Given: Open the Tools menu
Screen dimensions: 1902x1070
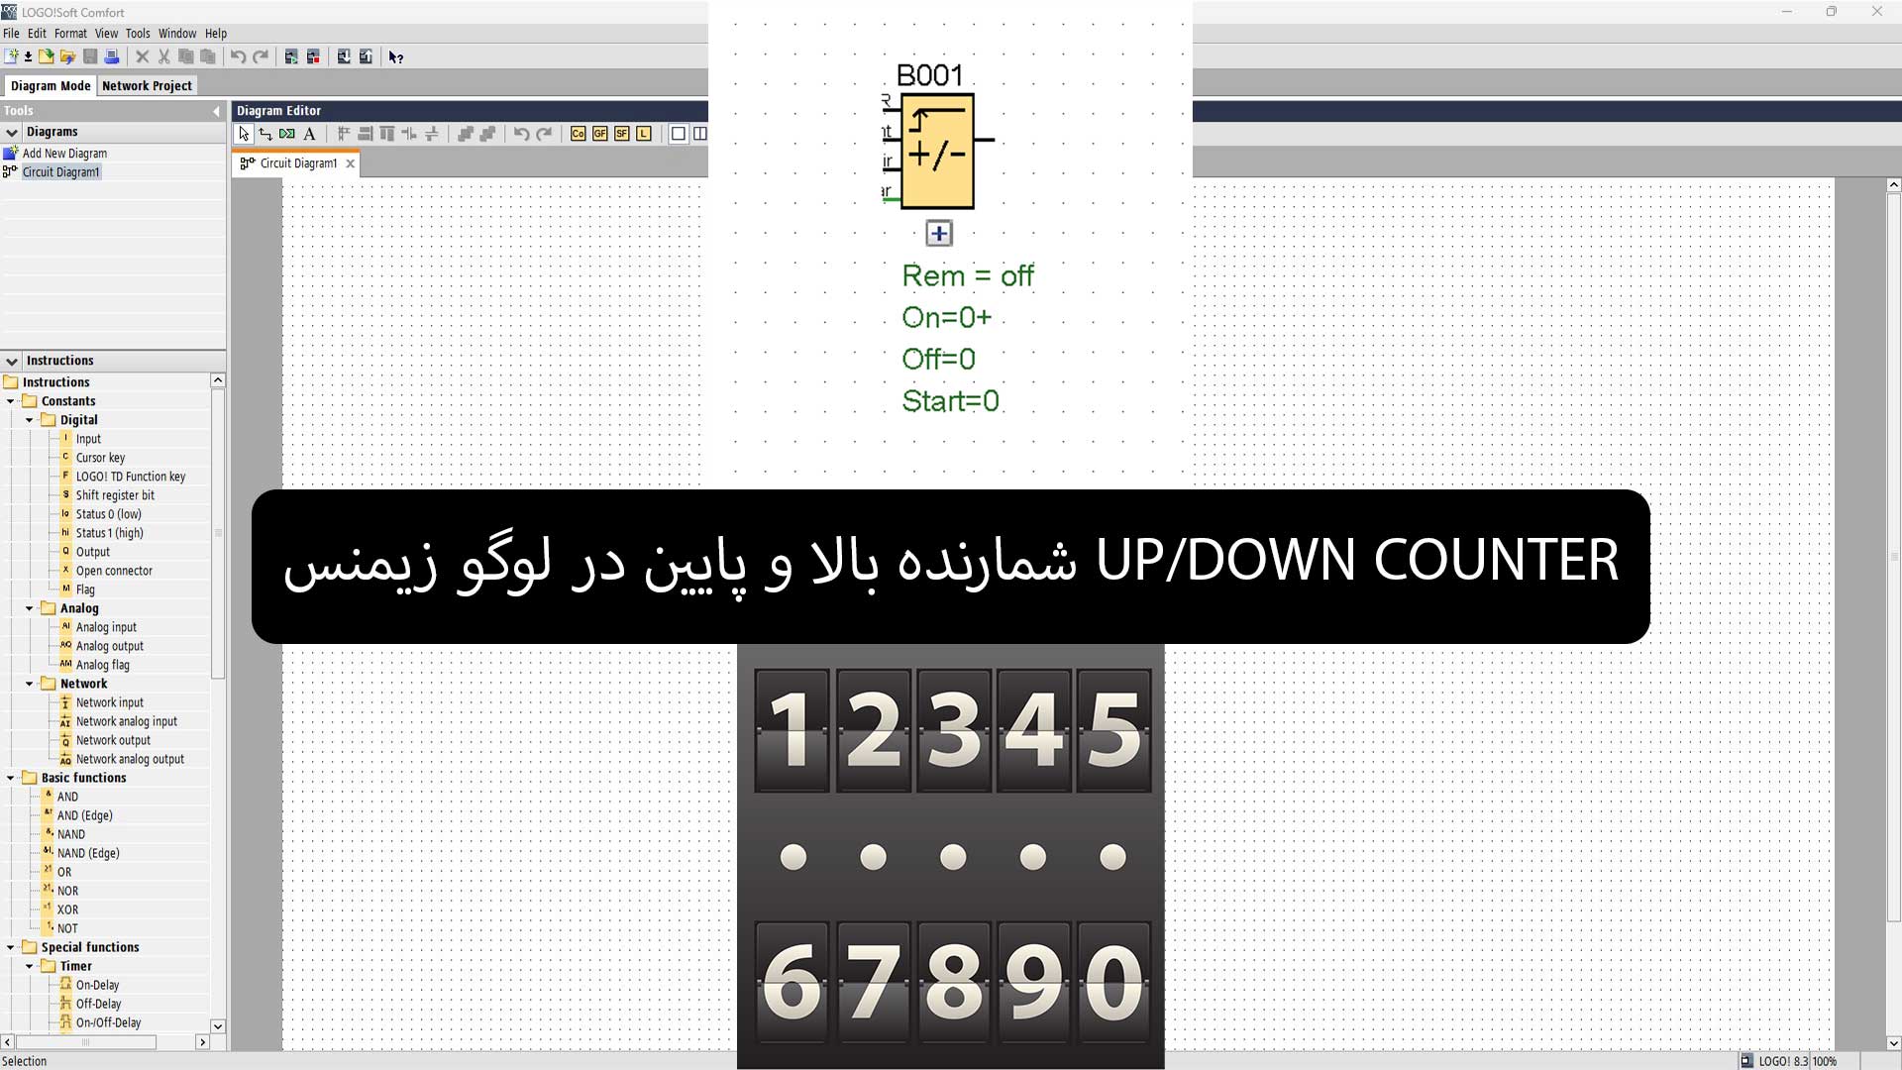Looking at the screenshot, I should [x=136, y=33].
